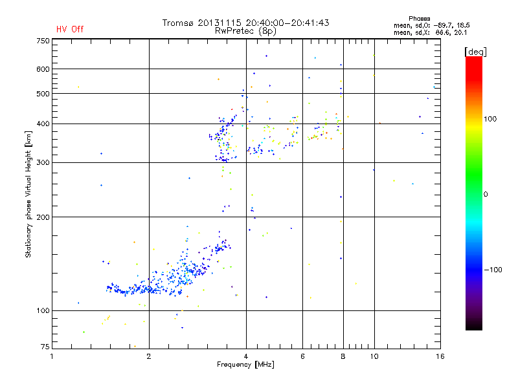Click the blue zone of color bar near -100

(474, 270)
